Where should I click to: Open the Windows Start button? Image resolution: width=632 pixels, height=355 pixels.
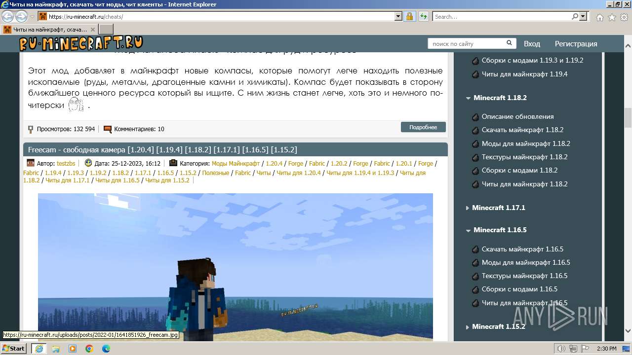click(x=13, y=348)
